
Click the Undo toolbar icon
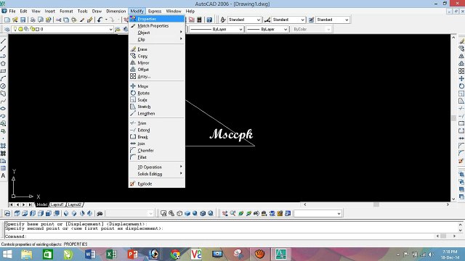pos(100,20)
